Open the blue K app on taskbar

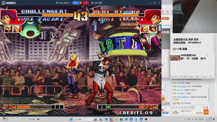(131, 119)
